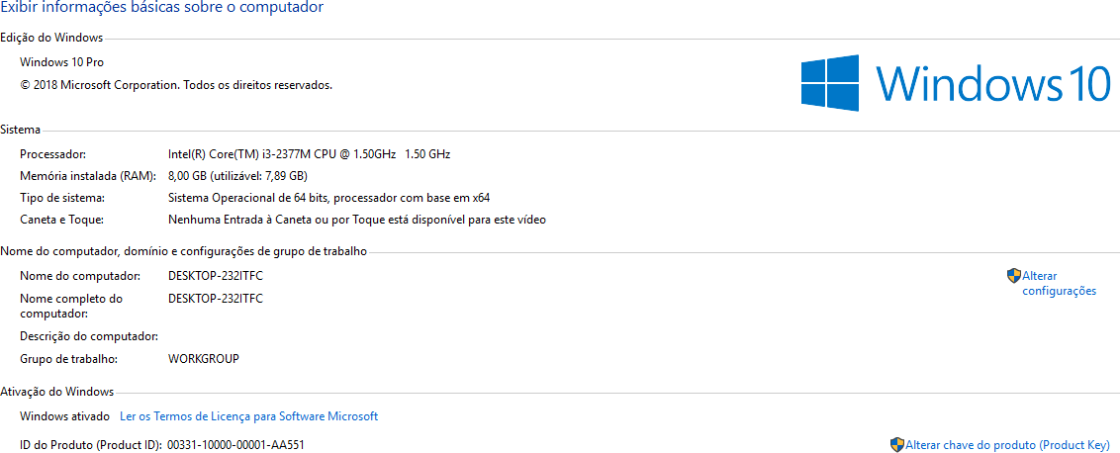Click the Grupo de trabalho: label
The image size is (1120, 453).
click(x=68, y=359)
